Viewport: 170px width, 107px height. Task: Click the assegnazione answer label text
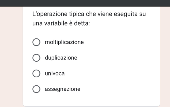pos(63,89)
